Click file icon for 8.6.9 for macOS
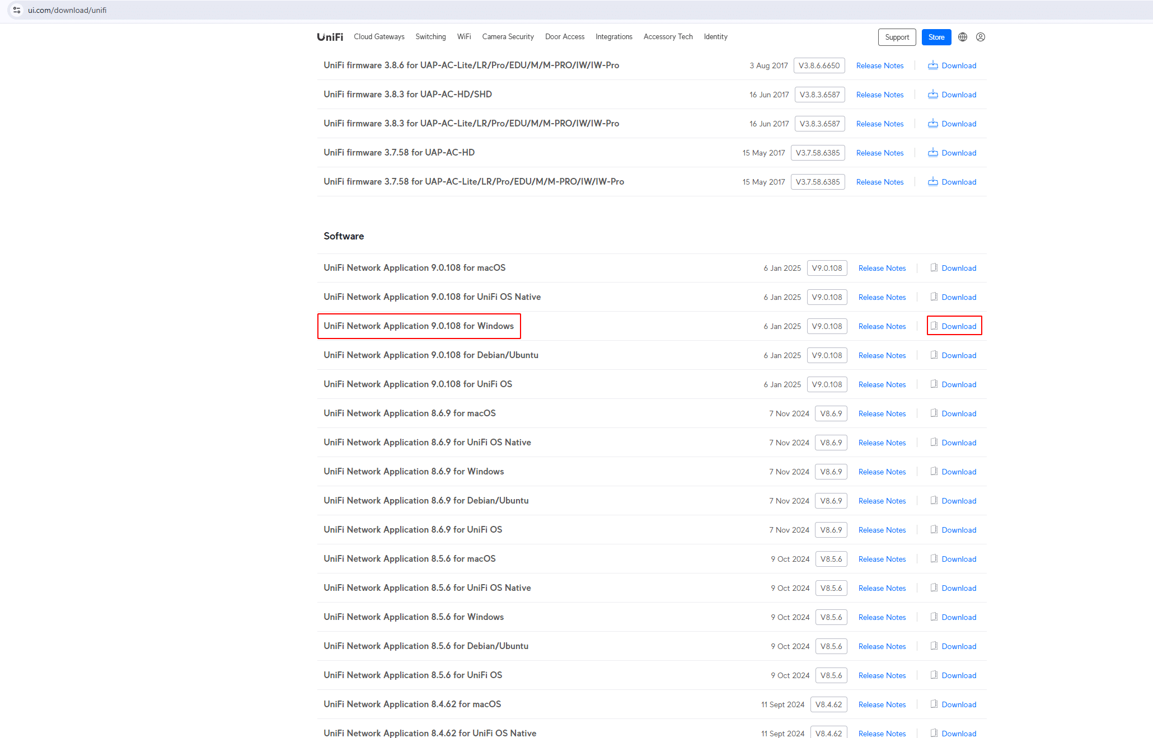The height and width of the screenshot is (738, 1153). coord(934,413)
